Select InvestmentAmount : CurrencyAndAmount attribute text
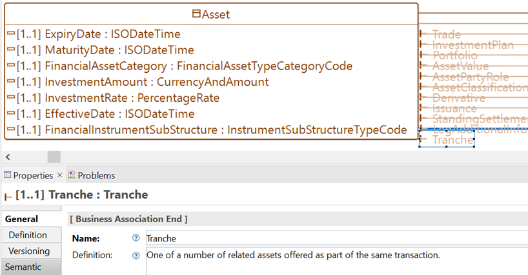 [x=157, y=82]
